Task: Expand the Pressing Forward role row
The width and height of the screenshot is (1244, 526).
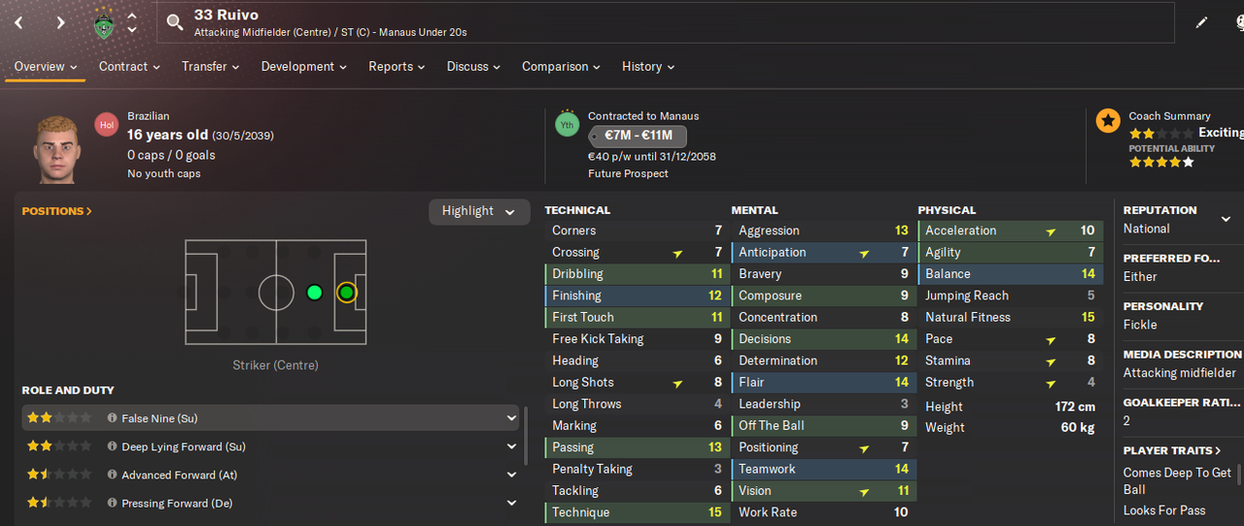Action: point(511,504)
